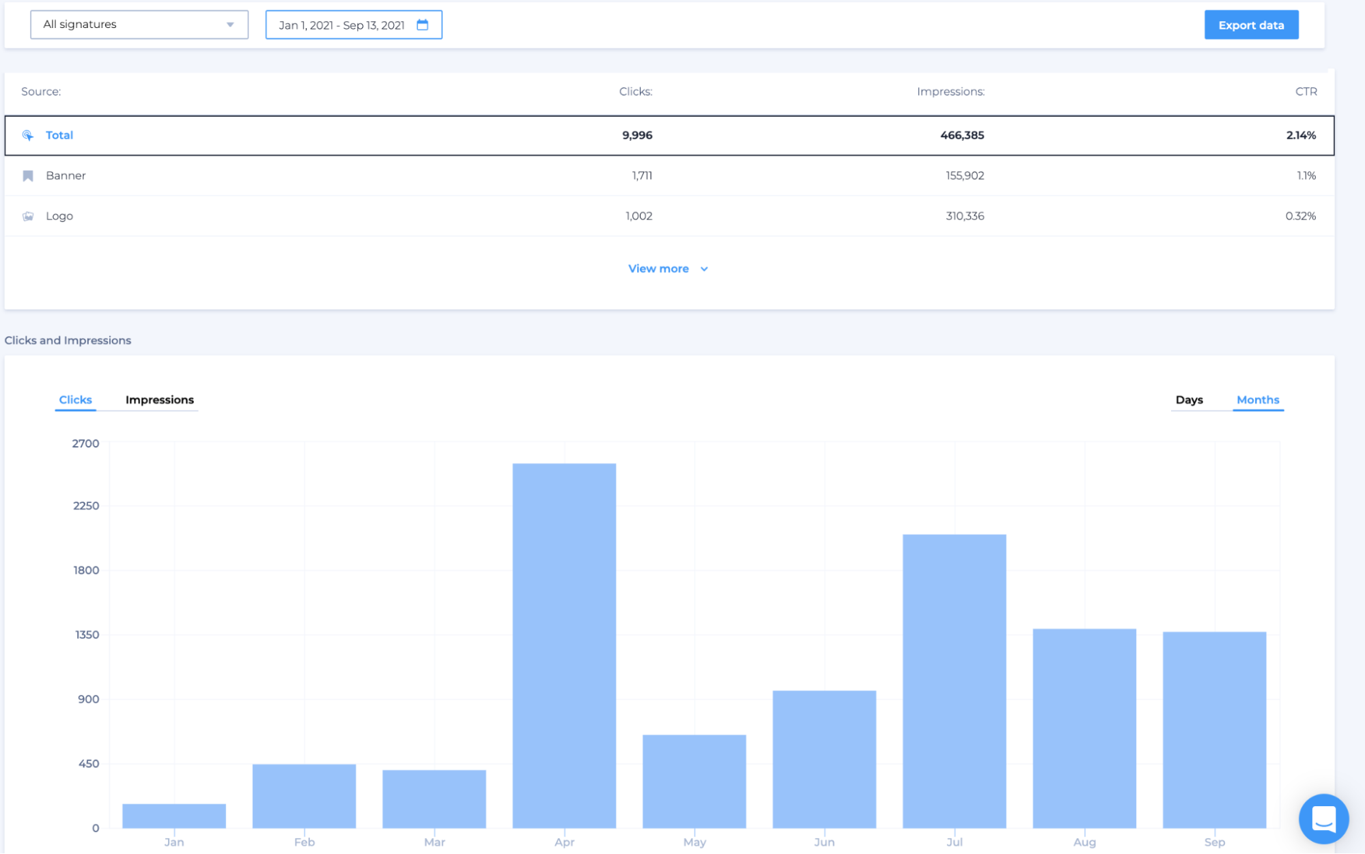The width and height of the screenshot is (1365, 854).
Task: Open the Jan 1 - Sep 13 date picker
Action: pyautogui.click(x=354, y=25)
